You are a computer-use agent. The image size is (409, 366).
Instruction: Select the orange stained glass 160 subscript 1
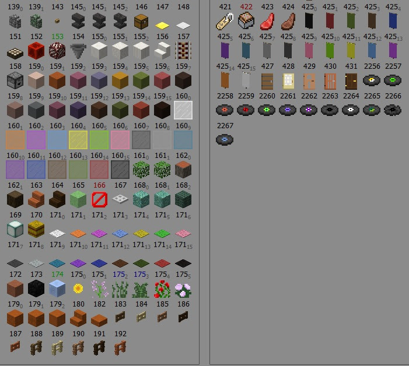tap(15, 140)
